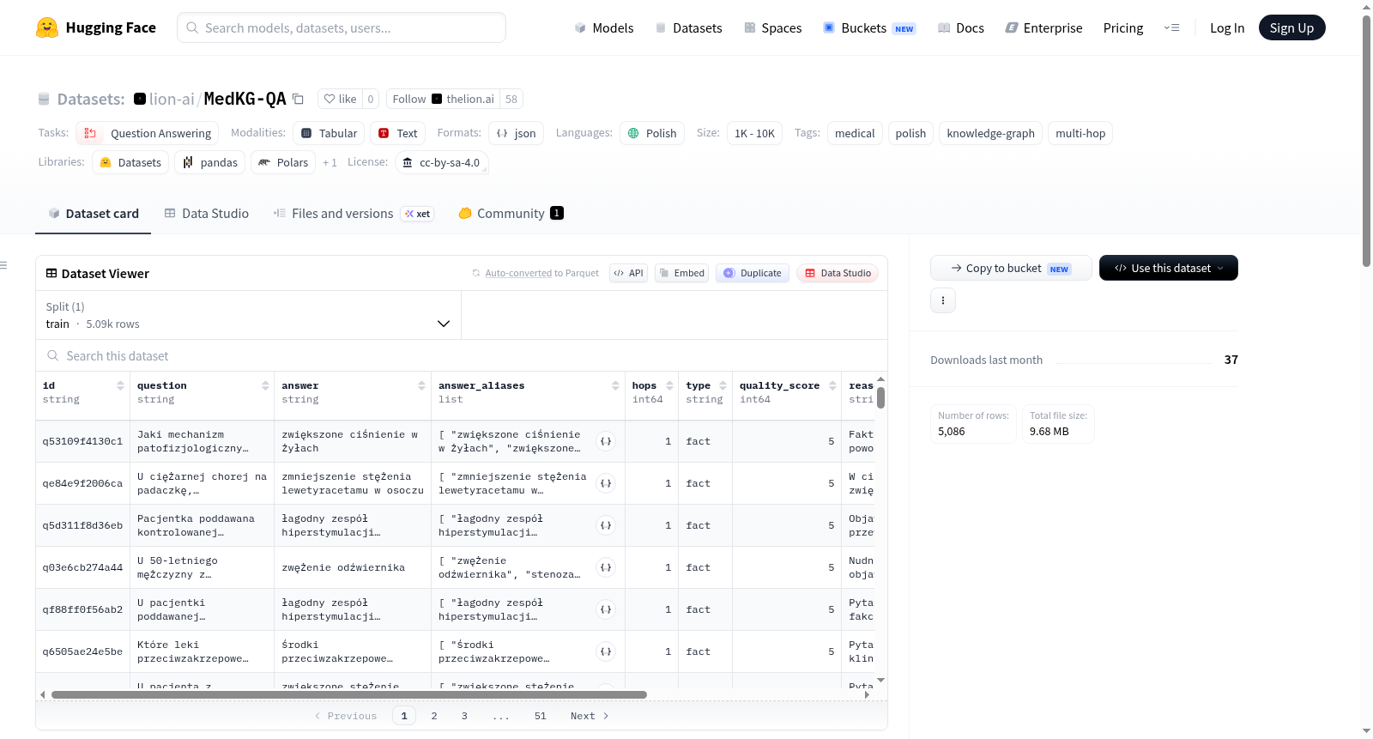The width and height of the screenshot is (1373, 739).
Task: Click the Question Answering task tag
Action: [x=147, y=133]
